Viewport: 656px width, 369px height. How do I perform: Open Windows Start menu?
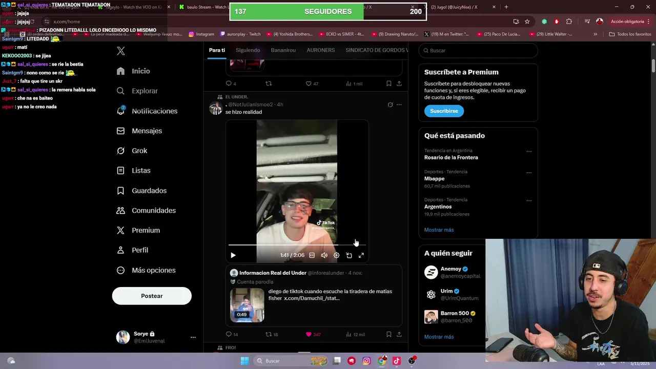point(245,361)
